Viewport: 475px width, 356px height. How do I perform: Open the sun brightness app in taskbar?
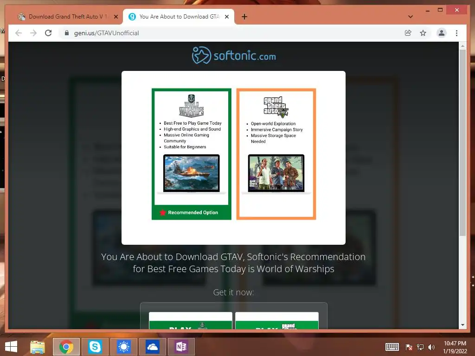123,347
